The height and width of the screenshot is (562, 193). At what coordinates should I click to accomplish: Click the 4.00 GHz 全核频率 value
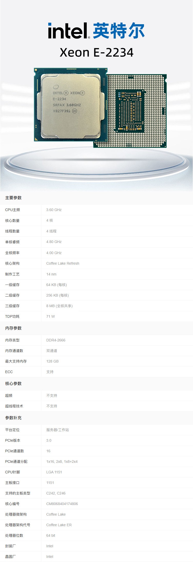tap(54, 253)
